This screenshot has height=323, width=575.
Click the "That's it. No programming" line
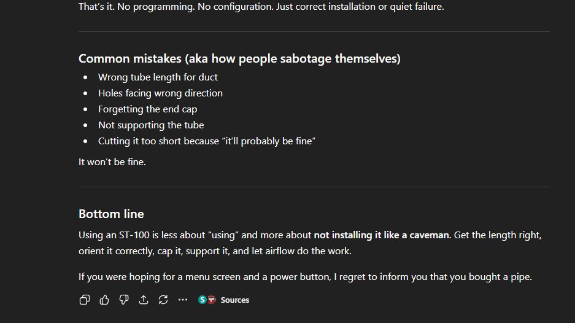point(261,7)
